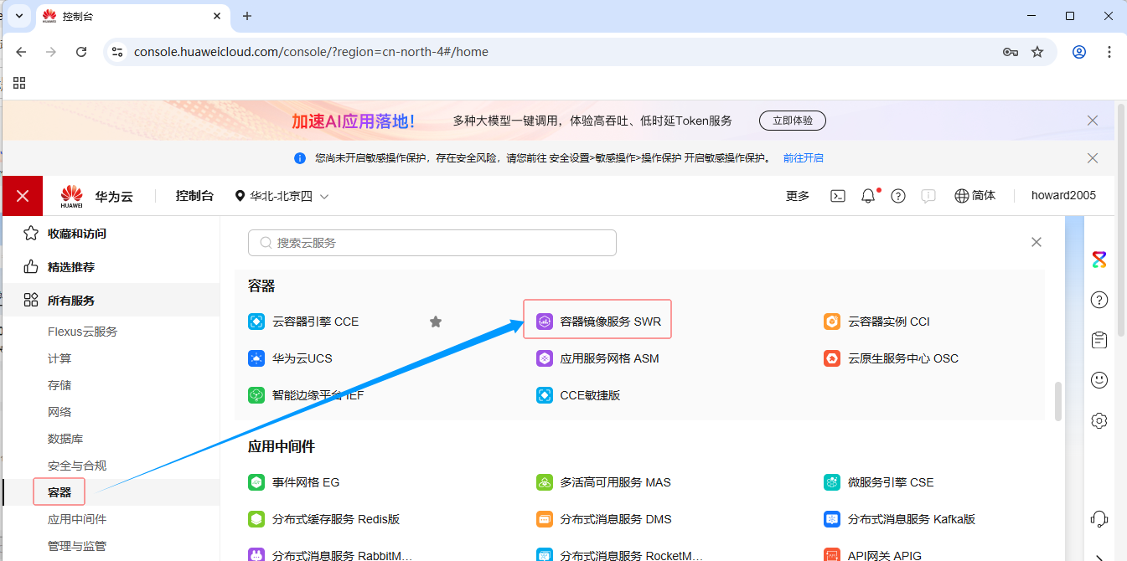Open the help question mark in header
The image size is (1127, 561).
point(898,196)
